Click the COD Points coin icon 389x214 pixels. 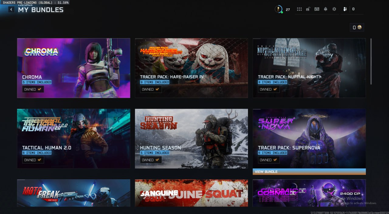click(x=360, y=27)
